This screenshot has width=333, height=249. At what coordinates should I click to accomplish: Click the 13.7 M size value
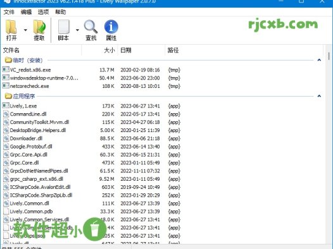[107, 70]
